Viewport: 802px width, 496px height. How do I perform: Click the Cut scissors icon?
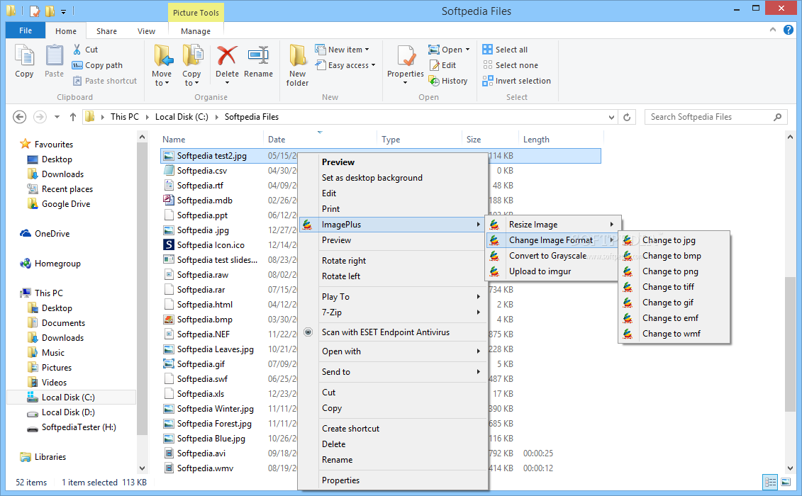click(x=77, y=50)
